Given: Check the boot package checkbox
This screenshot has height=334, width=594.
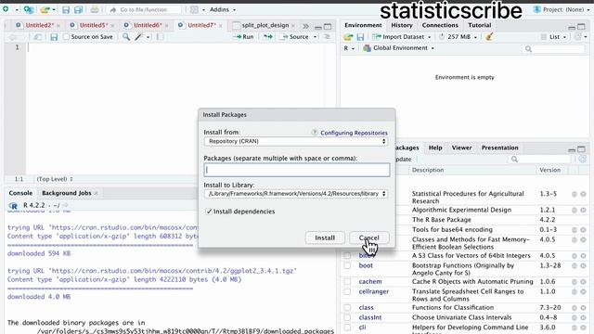Looking at the screenshot, I should tap(347, 265).
